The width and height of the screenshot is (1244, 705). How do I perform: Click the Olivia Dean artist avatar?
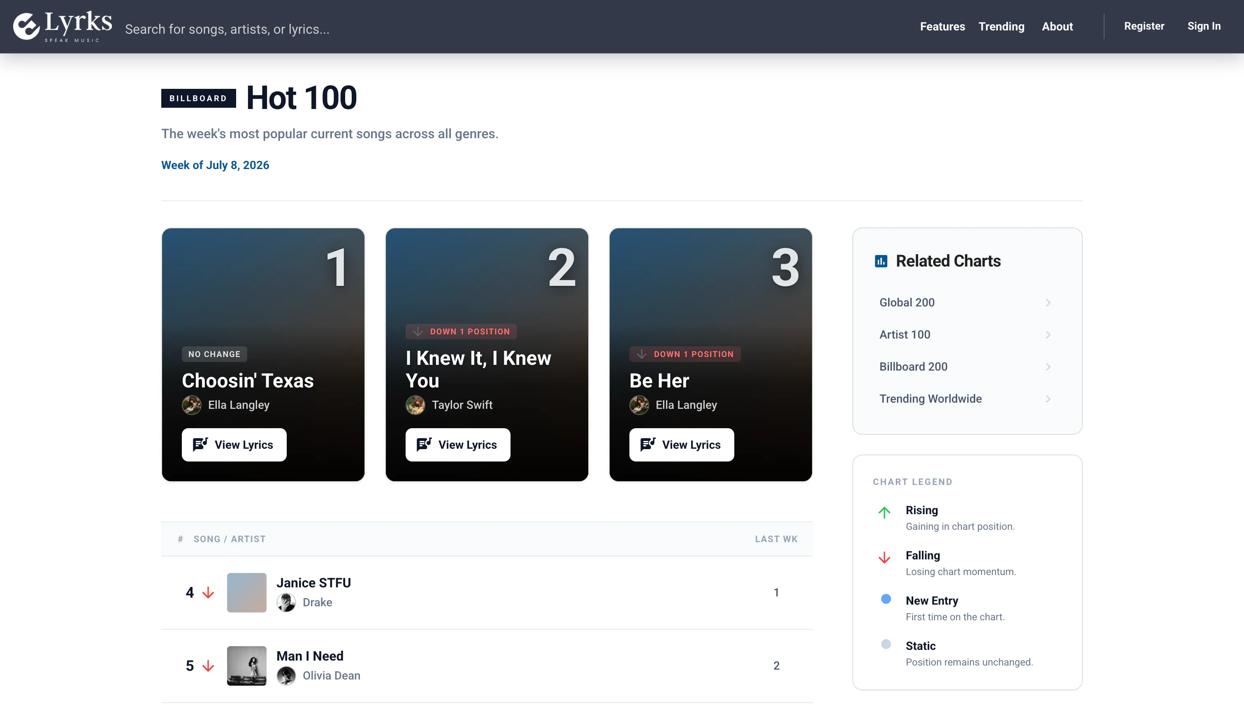click(x=286, y=676)
